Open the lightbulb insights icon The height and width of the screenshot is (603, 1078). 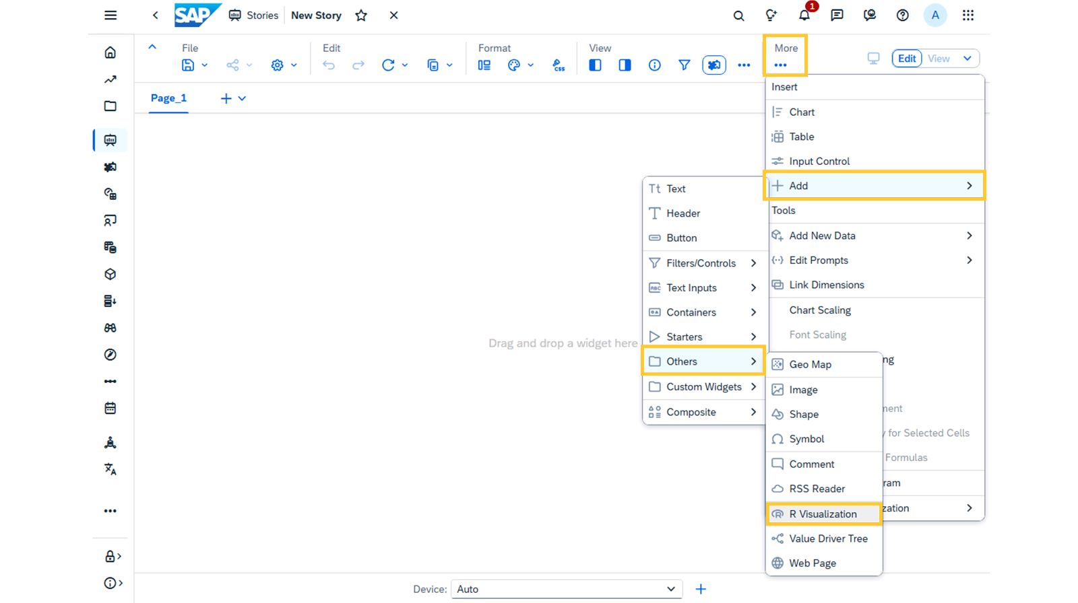tap(771, 15)
